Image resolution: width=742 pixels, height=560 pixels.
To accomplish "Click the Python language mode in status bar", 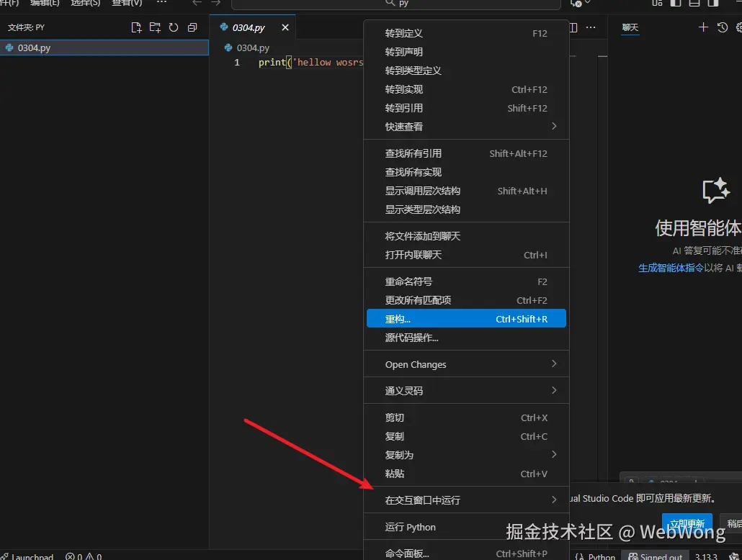I will point(601,556).
